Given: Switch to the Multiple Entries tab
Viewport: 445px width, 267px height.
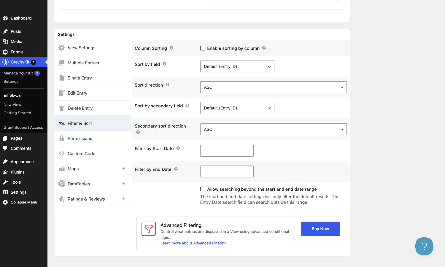Looking at the screenshot, I should tap(93, 63).
